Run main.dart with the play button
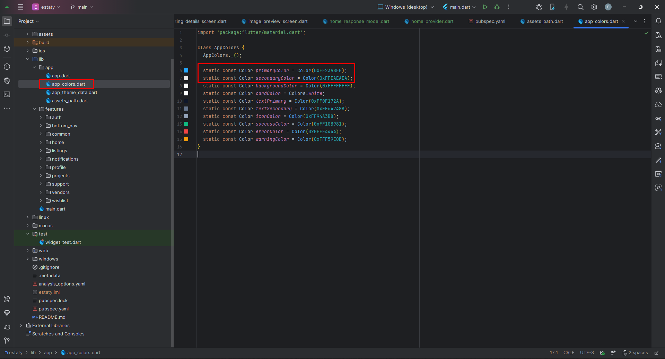This screenshot has width=665, height=359. pos(485,7)
